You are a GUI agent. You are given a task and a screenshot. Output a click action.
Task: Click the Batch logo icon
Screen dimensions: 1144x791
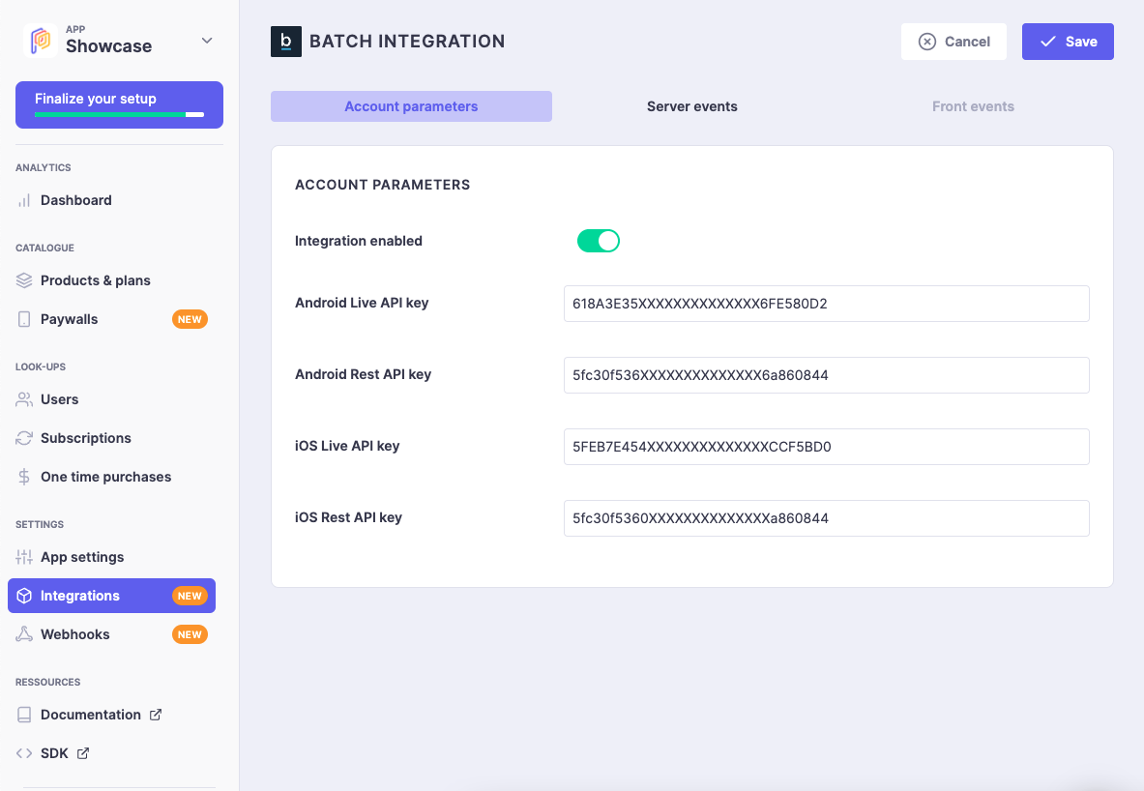286,42
